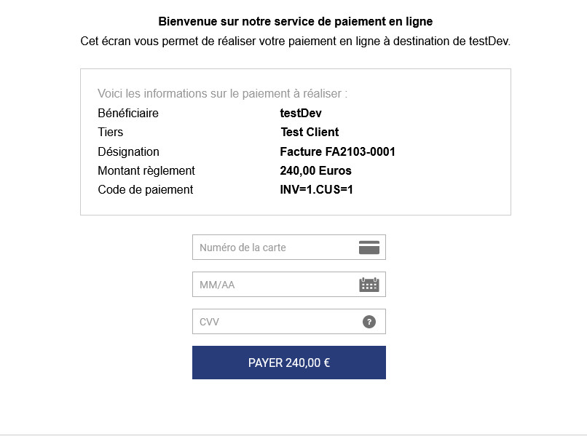Image resolution: width=587 pixels, height=439 pixels.
Task: Click the CVV help question mark icon
Action: click(369, 322)
